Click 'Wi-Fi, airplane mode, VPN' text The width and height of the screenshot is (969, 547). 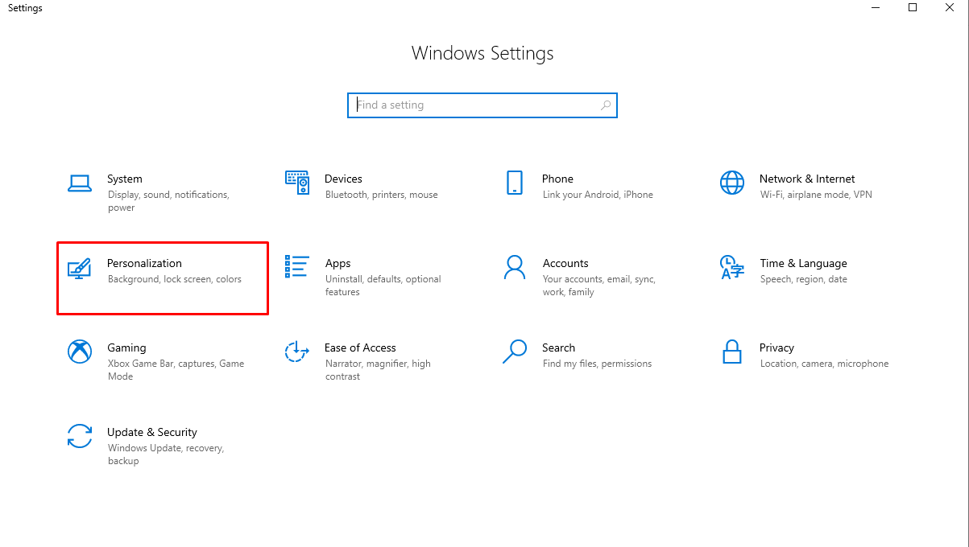(816, 195)
